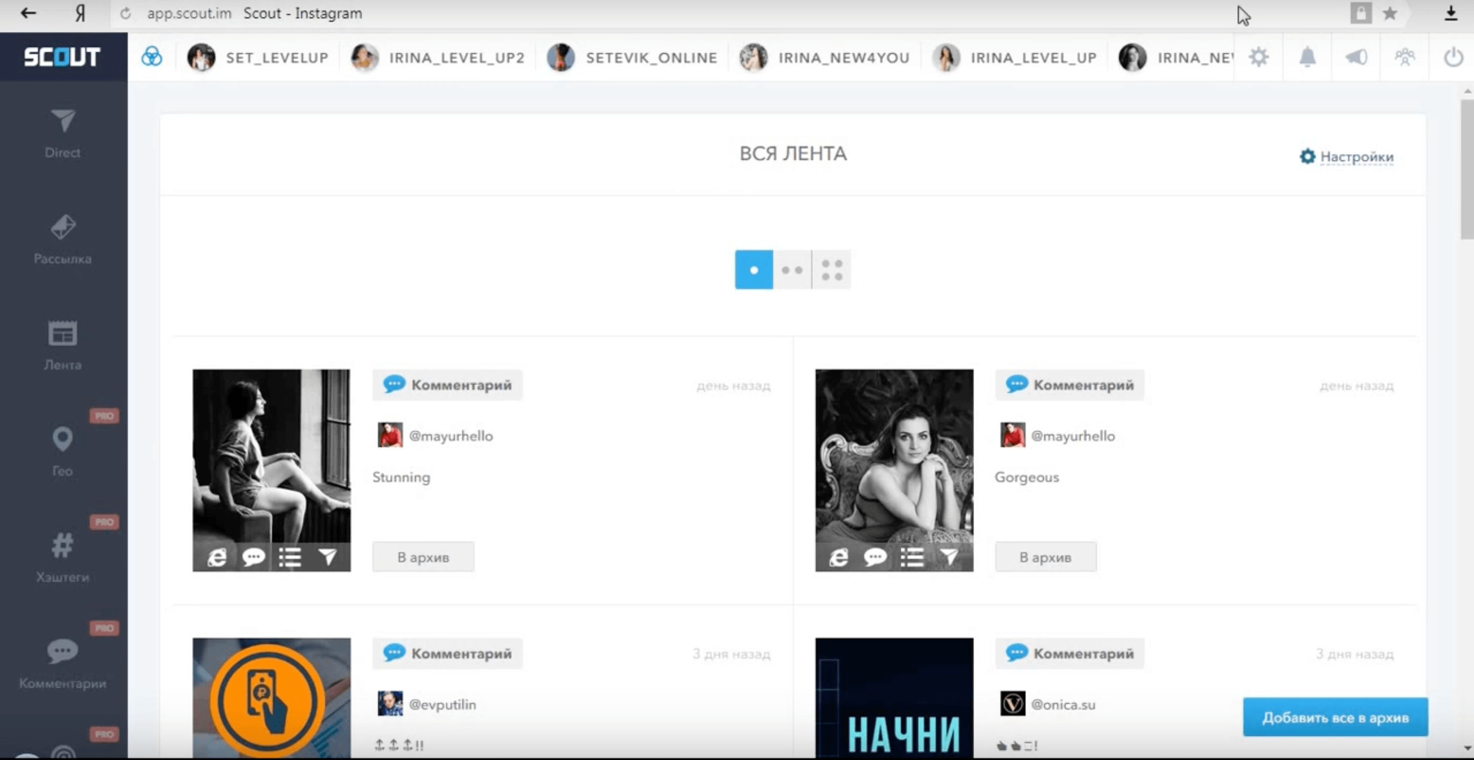Screen dimensions: 1474x760
Task: Archive the Stunning comment
Action: point(424,557)
